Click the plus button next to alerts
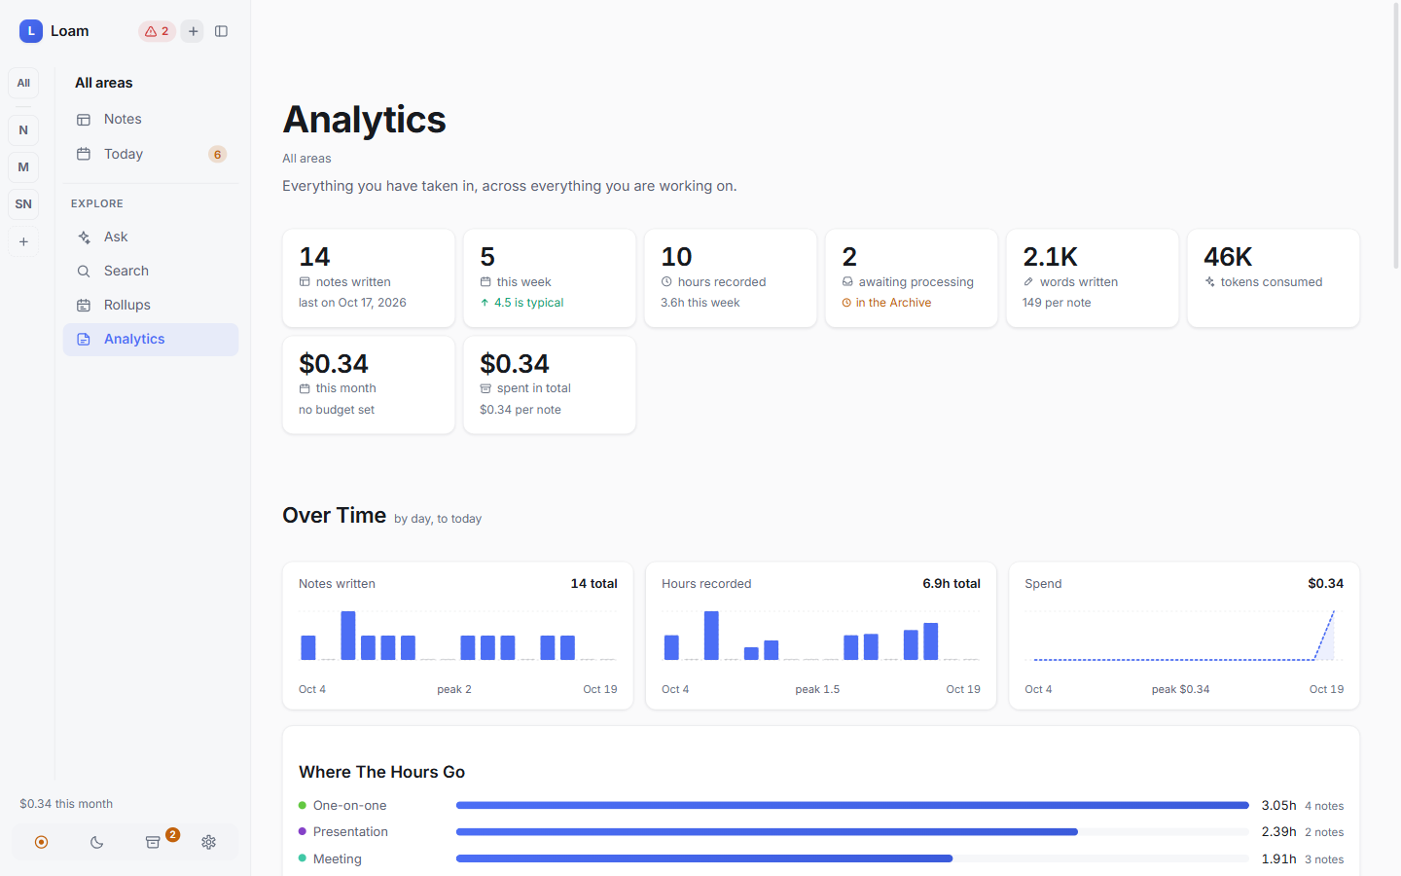Viewport: 1401px width, 876px height. [193, 31]
